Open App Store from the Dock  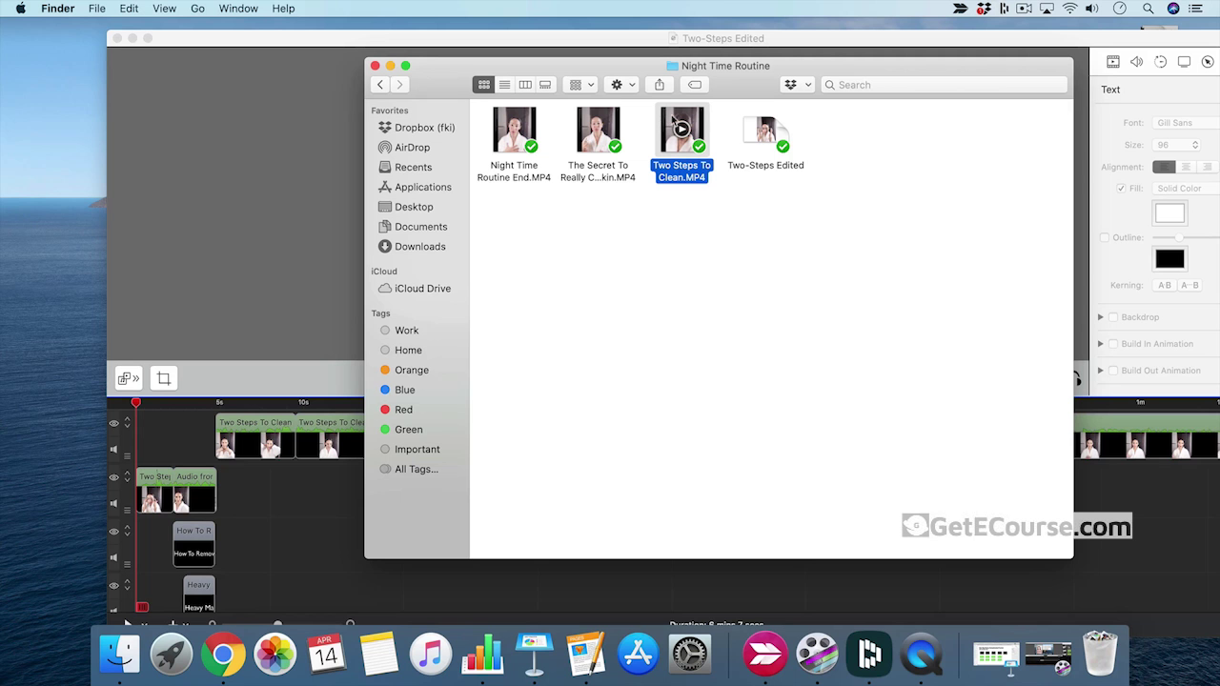pos(638,655)
